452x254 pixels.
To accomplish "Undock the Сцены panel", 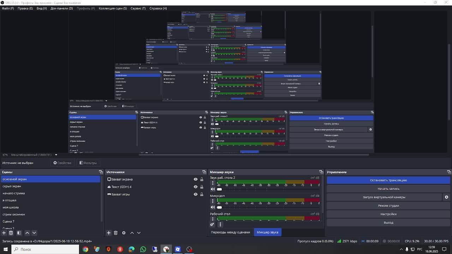I will [101, 172].
